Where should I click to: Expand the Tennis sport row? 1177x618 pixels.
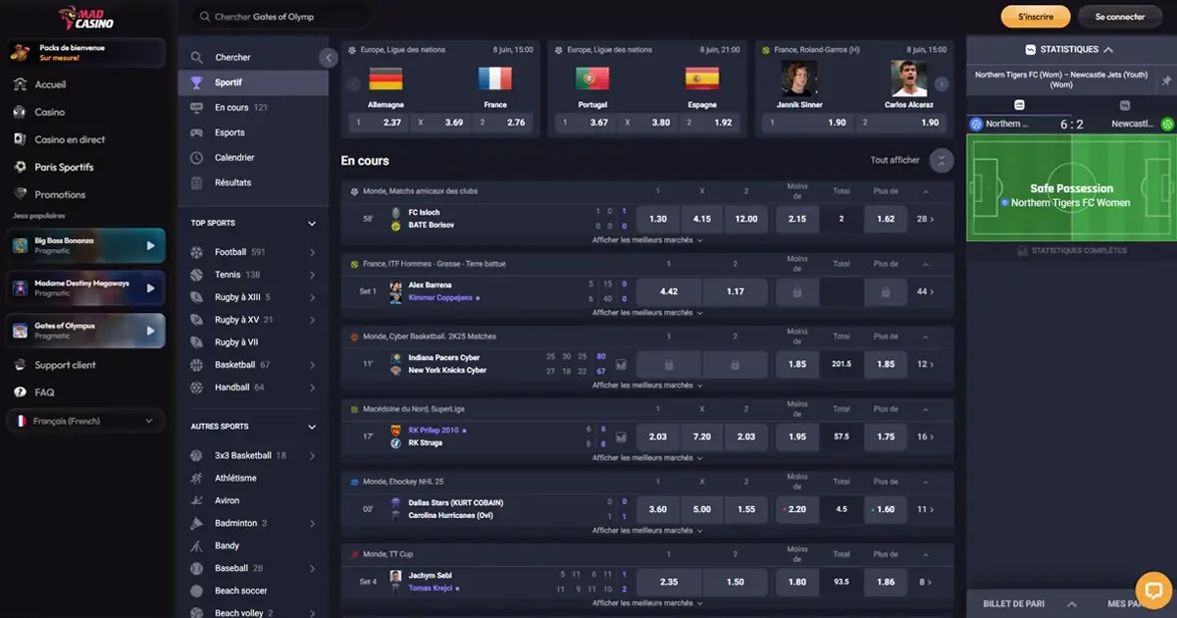[x=313, y=275]
